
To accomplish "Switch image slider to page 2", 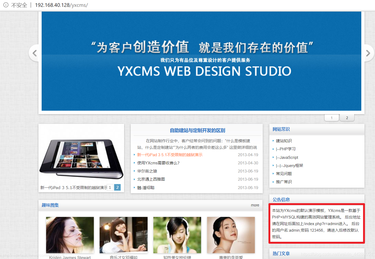I will (118, 187).
